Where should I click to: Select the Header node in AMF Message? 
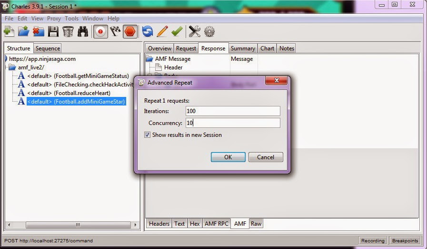(x=173, y=67)
